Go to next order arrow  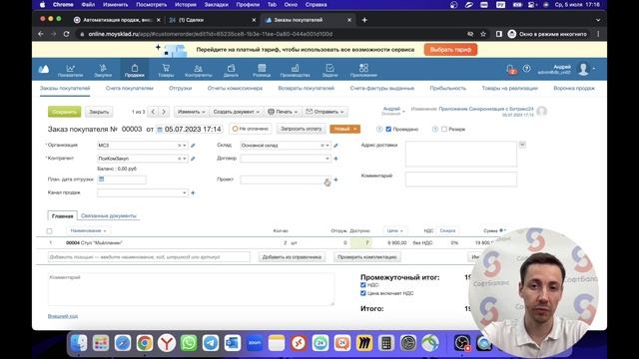coord(164,112)
